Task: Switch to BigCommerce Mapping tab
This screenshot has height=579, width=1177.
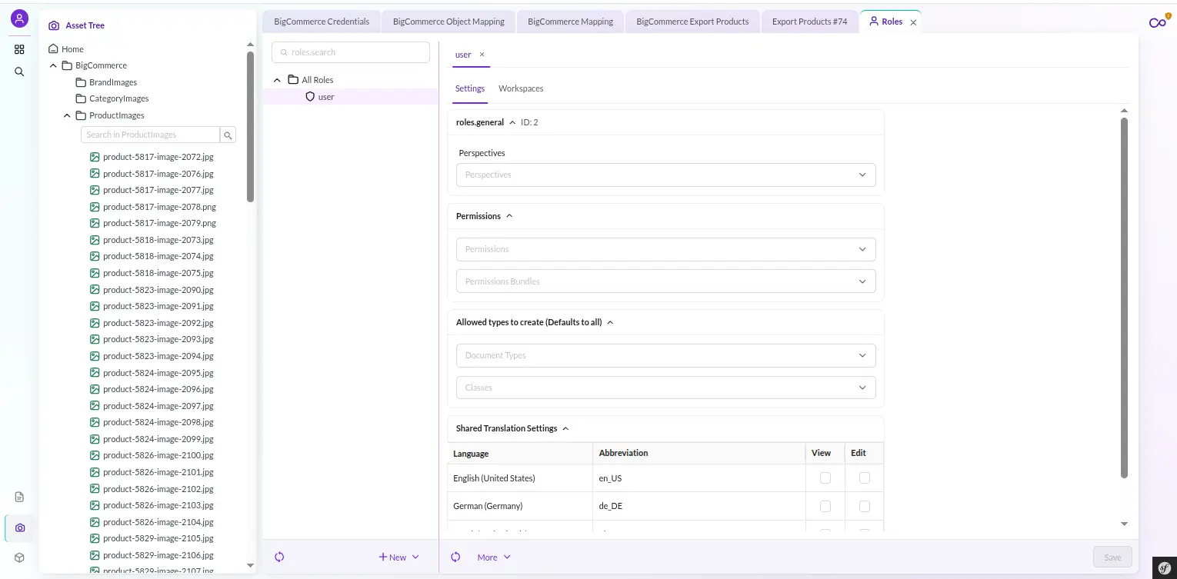Action: [570, 22]
